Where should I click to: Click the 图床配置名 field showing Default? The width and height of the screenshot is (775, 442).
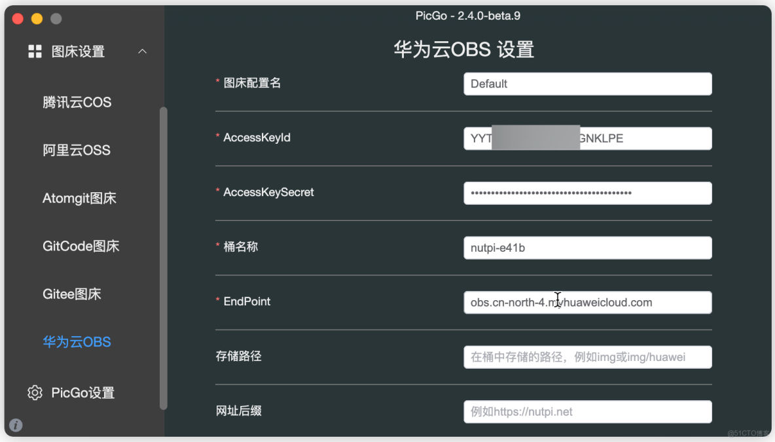coord(587,84)
